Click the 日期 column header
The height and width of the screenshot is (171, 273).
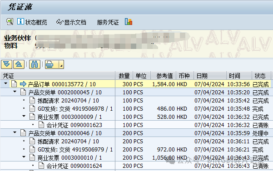pyautogui.click(x=210, y=76)
